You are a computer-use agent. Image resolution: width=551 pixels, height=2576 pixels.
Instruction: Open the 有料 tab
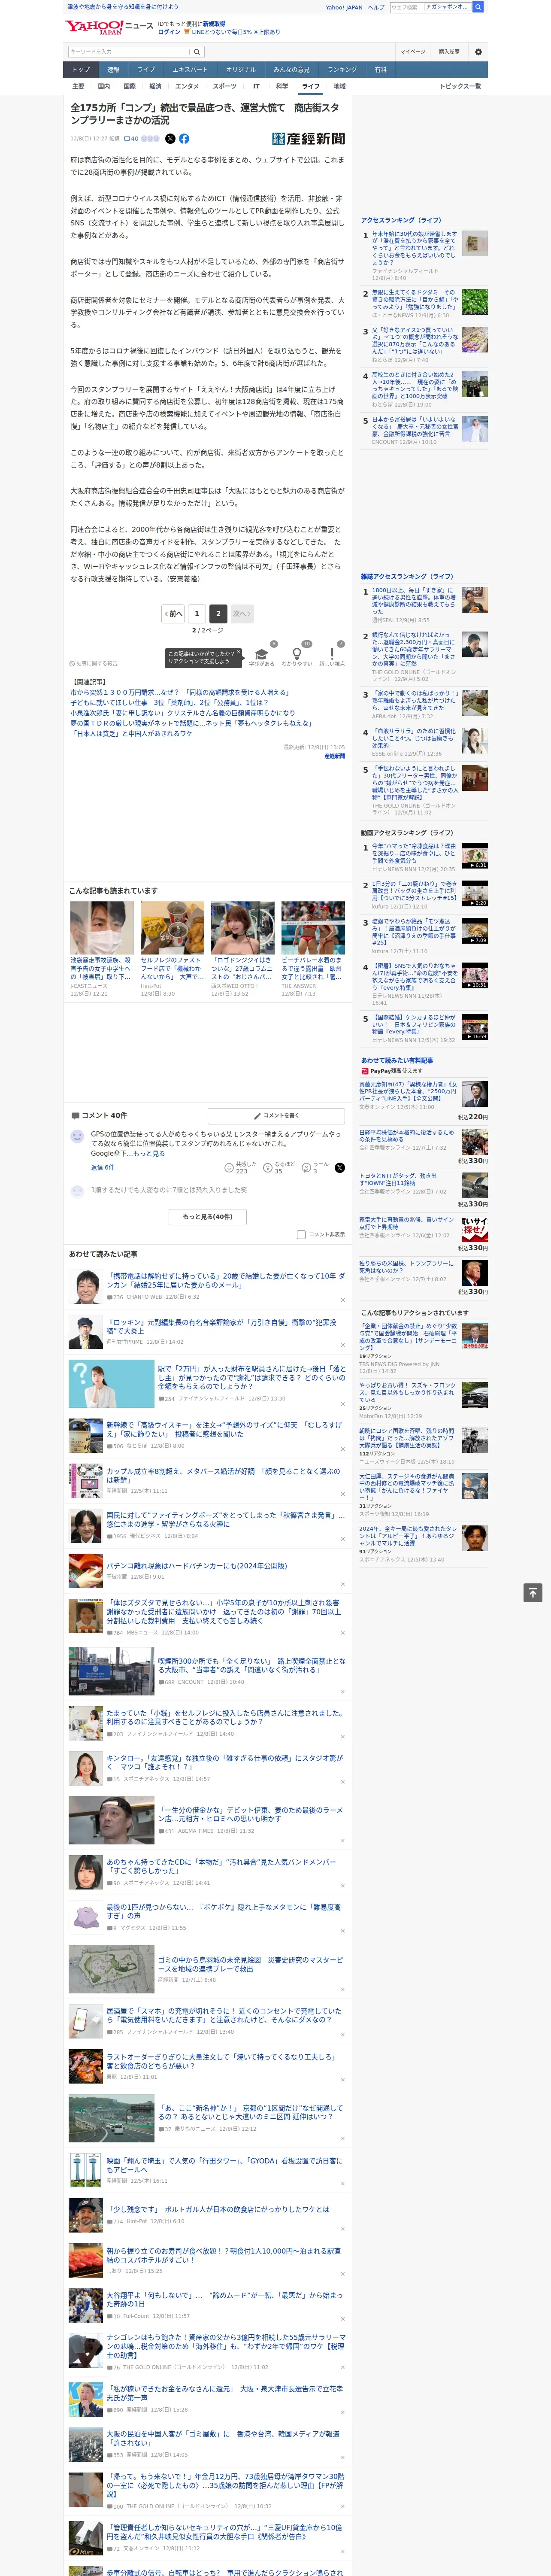pyautogui.click(x=381, y=70)
